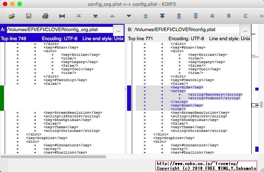Go to next unsolved conflict red icon
Viewport: 264px width, 172px height.
196,16
